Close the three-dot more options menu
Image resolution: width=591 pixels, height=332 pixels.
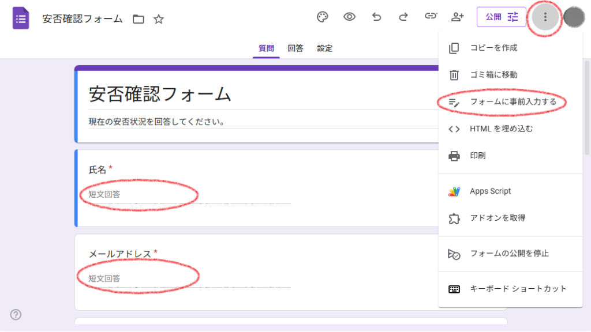[545, 17]
